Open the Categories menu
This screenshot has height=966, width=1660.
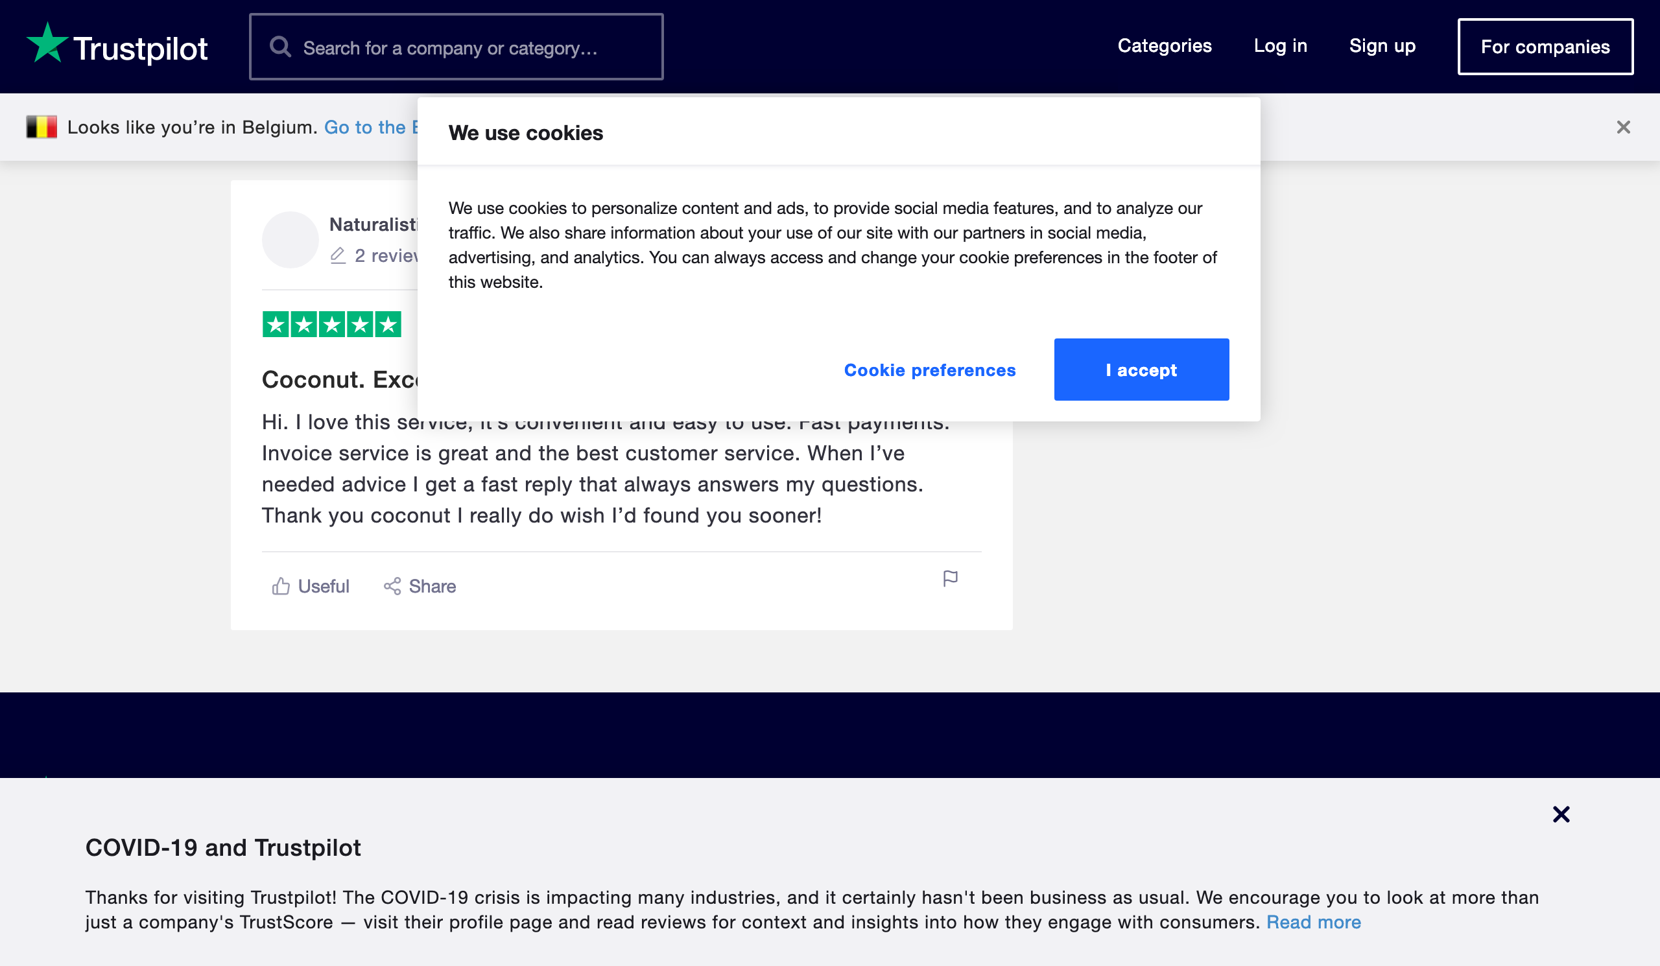(1164, 46)
